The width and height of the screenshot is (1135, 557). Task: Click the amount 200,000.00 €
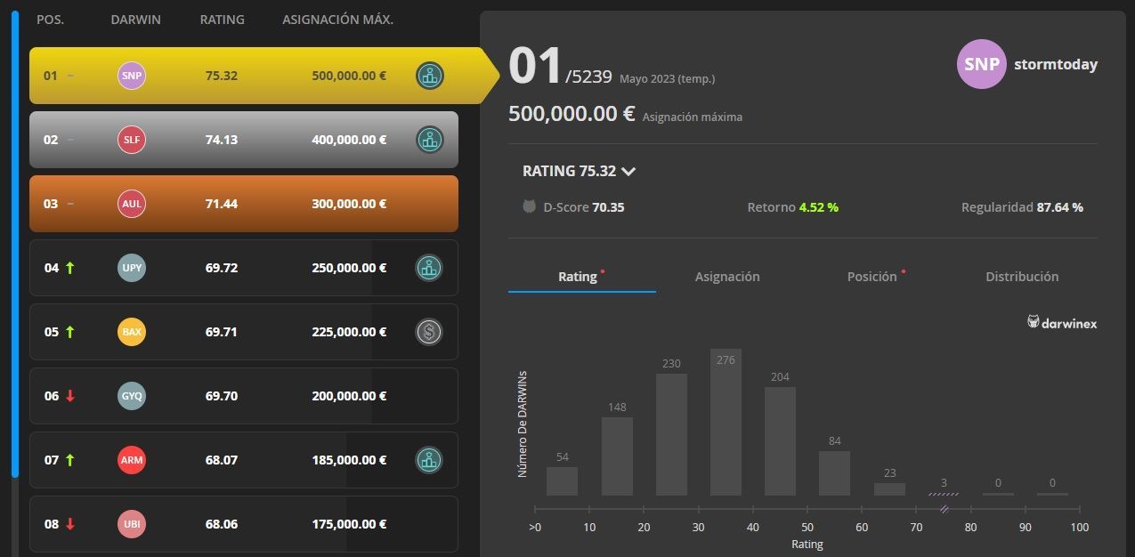point(349,396)
